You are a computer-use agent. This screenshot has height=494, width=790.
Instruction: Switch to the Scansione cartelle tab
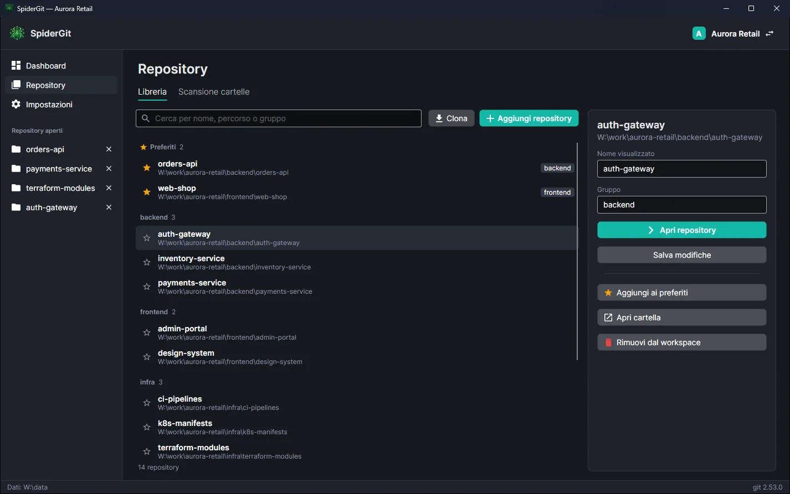(214, 92)
